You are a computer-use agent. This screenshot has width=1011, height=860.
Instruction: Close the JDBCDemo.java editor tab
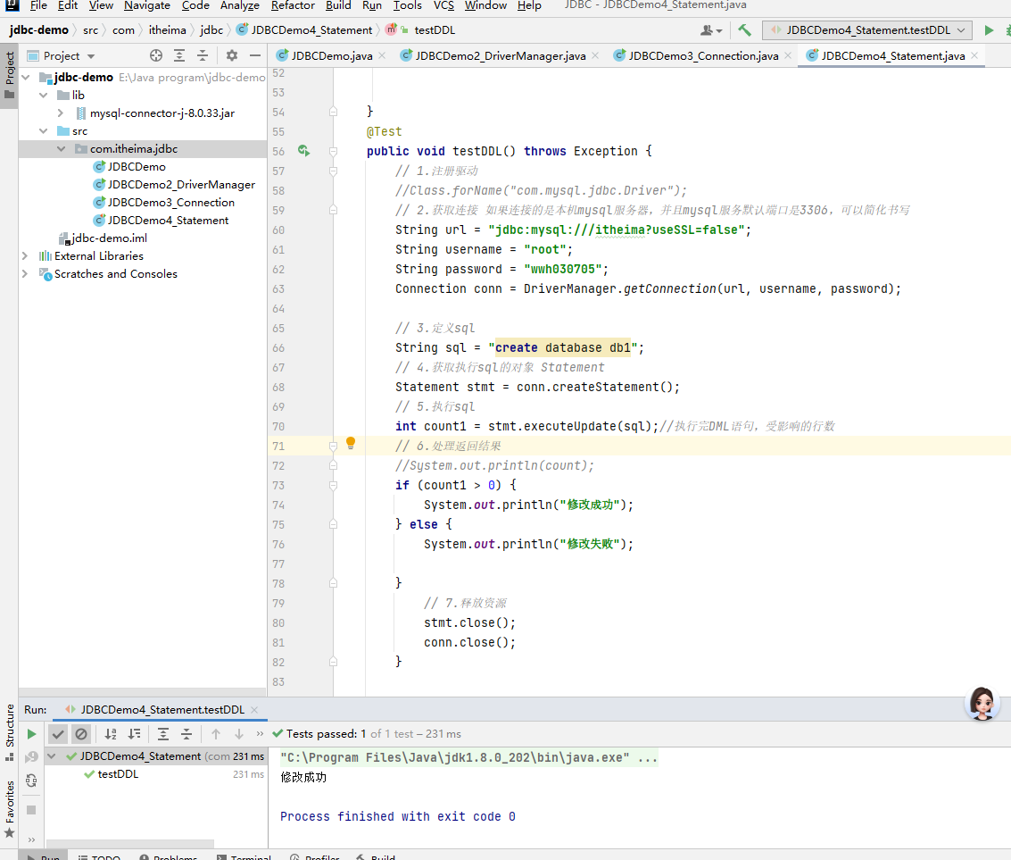[382, 55]
